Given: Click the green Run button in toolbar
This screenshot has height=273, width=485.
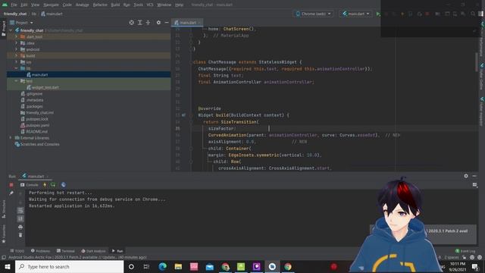Looking at the screenshot, I should 378,14.
